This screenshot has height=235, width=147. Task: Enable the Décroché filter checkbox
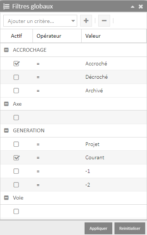pos(16,77)
